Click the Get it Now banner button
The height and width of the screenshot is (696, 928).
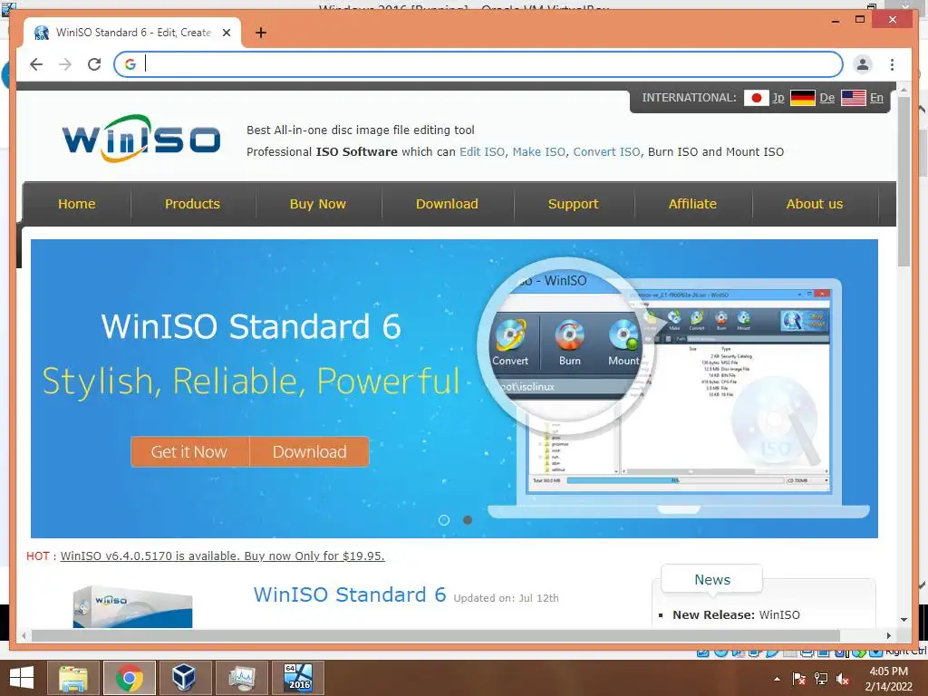coord(189,451)
